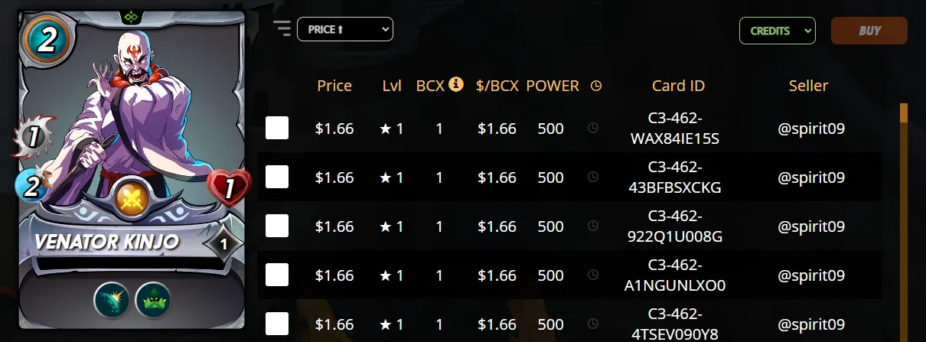The width and height of the screenshot is (926, 342).
Task: Check the box for card C3-462-WAX84IE15S
Action: click(x=277, y=129)
